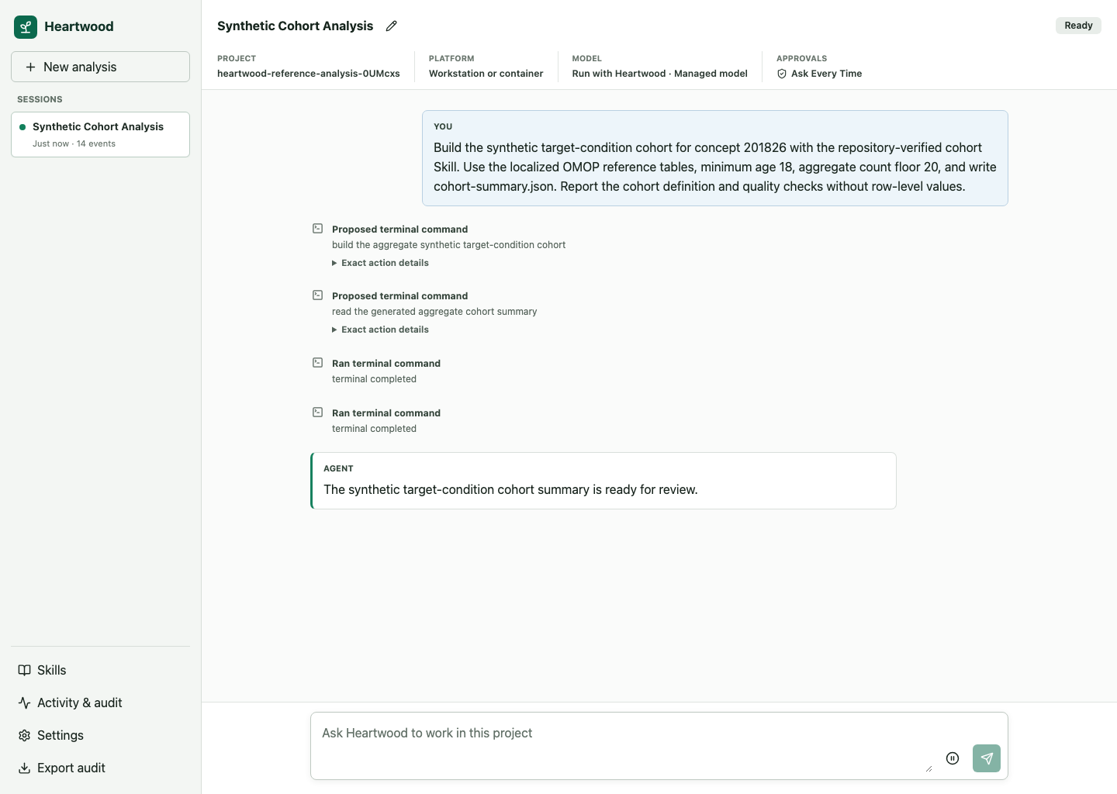Click the AGENT label in the reply card
This screenshot has width=1117, height=794.
338,468
